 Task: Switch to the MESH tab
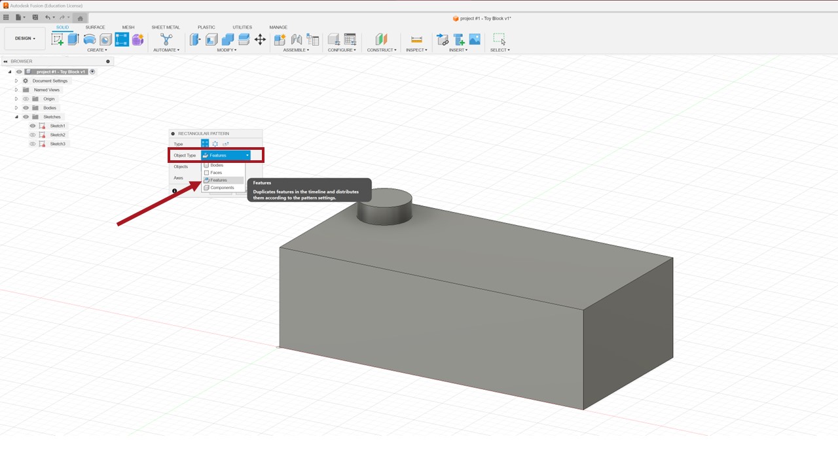click(128, 27)
